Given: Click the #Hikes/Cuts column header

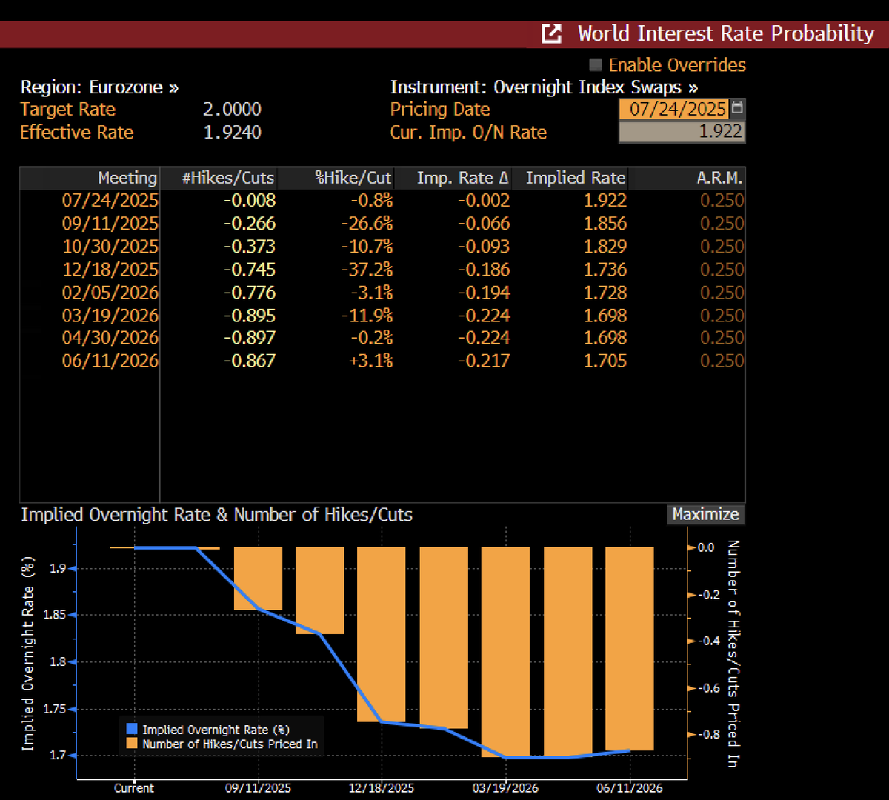Looking at the screenshot, I should (227, 178).
